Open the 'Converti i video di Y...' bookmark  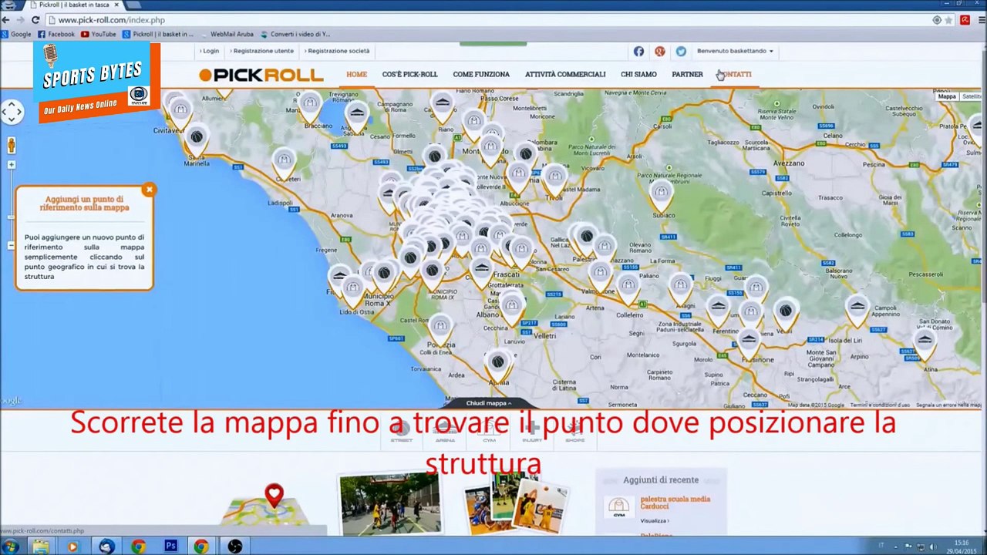click(295, 34)
